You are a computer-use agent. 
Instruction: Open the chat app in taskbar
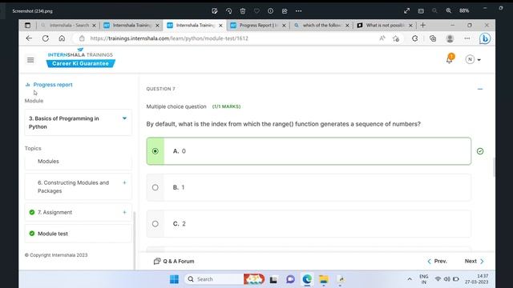(290, 279)
